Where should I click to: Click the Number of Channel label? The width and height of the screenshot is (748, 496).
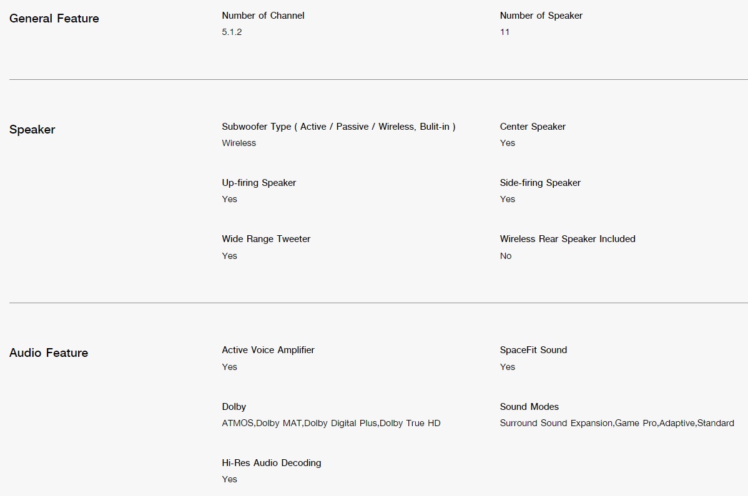263,16
